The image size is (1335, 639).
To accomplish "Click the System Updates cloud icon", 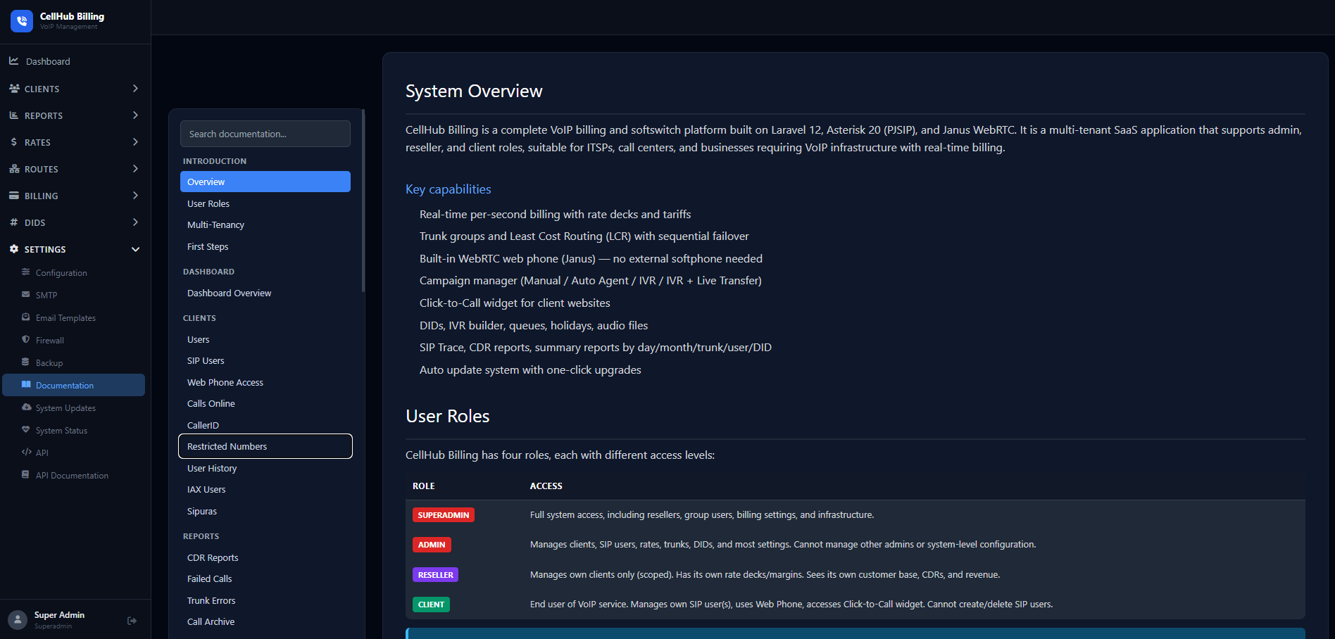I will 27,407.
